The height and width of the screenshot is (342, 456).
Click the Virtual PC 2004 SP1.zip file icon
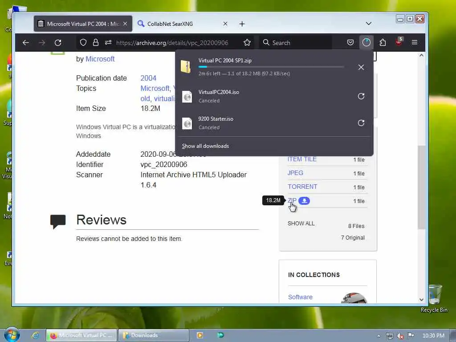(x=186, y=67)
